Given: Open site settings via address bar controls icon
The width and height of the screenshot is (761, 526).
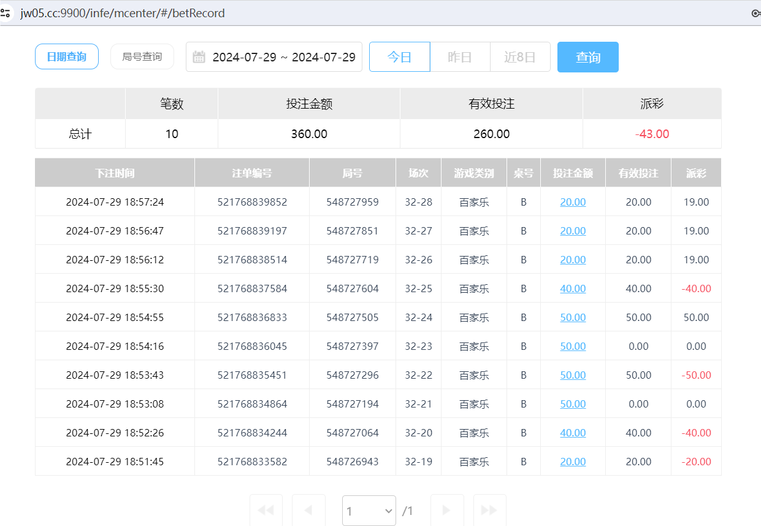Looking at the screenshot, I should 6,12.
